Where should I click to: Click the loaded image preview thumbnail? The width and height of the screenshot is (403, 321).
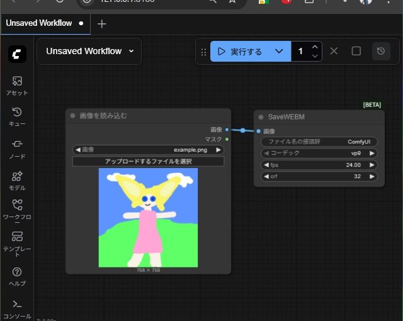tap(149, 218)
